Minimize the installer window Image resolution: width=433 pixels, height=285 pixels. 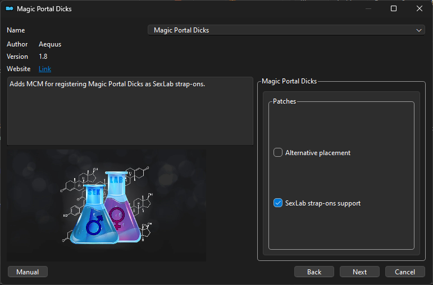click(368, 8)
